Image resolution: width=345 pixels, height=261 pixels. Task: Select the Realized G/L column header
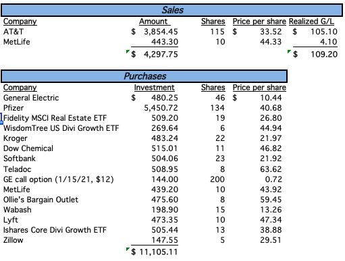(311, 22)
